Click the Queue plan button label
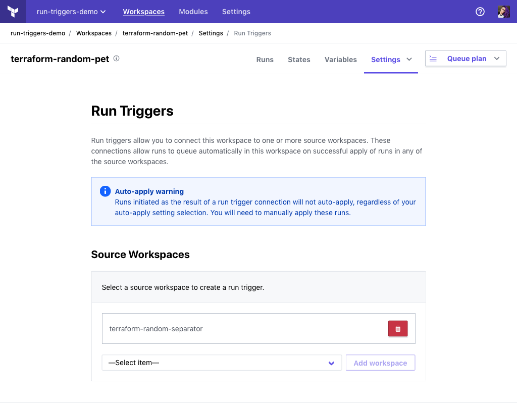517x404 pixels. (x=467, y=59)
